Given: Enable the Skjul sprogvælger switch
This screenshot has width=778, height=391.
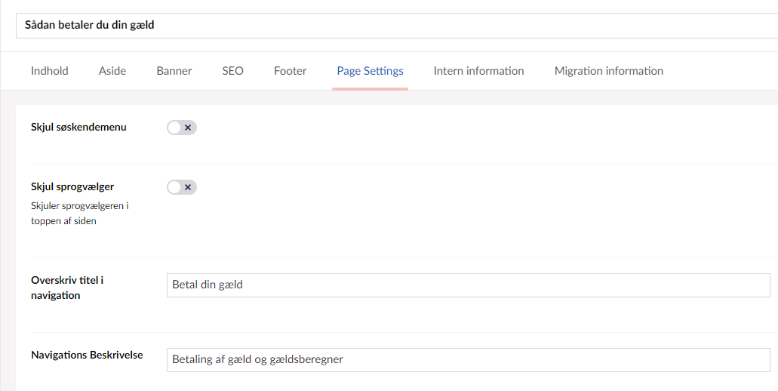Looking at the screenshot, I should [181, 187].
